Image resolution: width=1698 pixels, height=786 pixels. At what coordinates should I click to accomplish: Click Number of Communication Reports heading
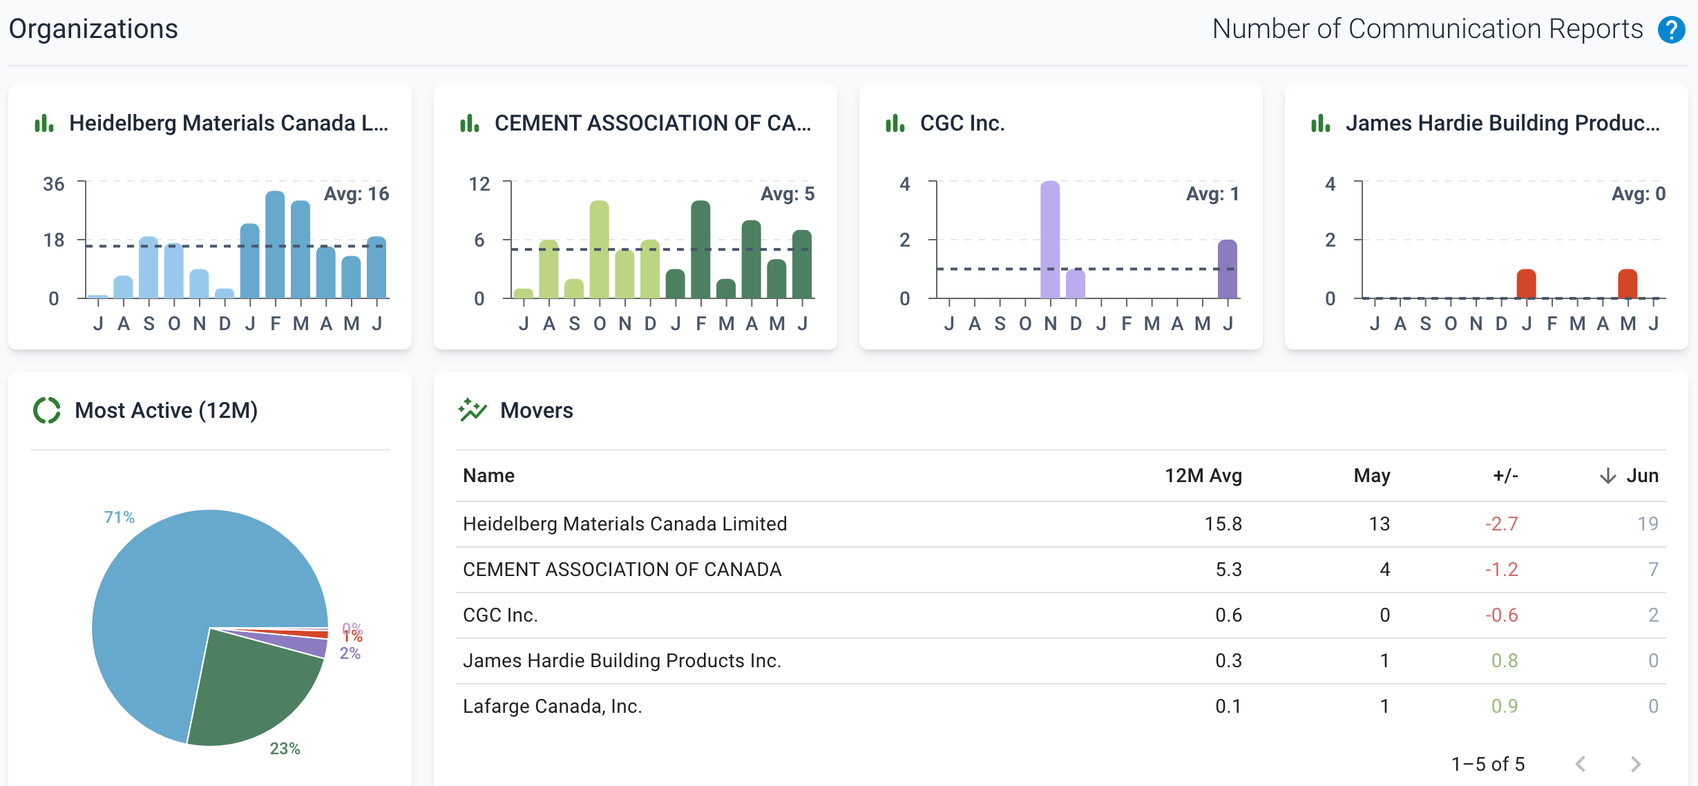click(1428, 29)
